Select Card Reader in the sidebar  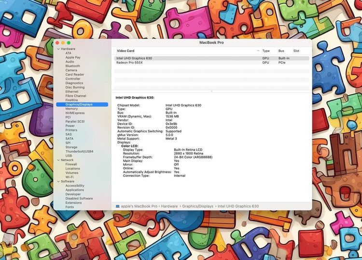click(75, 75)
